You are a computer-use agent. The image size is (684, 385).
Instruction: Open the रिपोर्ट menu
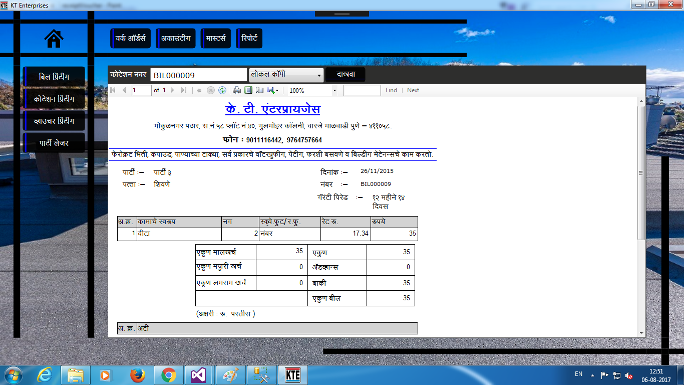249,38
